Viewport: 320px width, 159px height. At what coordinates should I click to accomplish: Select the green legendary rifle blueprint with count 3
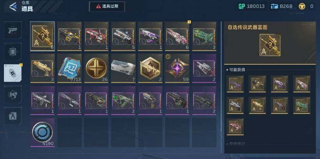(204, 36)
